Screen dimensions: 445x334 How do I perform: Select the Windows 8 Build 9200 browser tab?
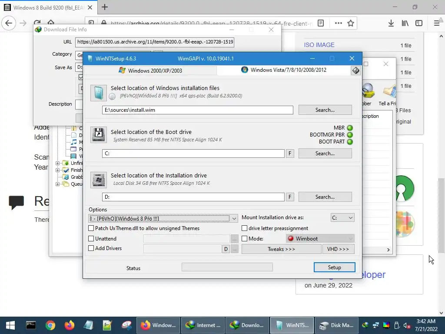[49, 7]
